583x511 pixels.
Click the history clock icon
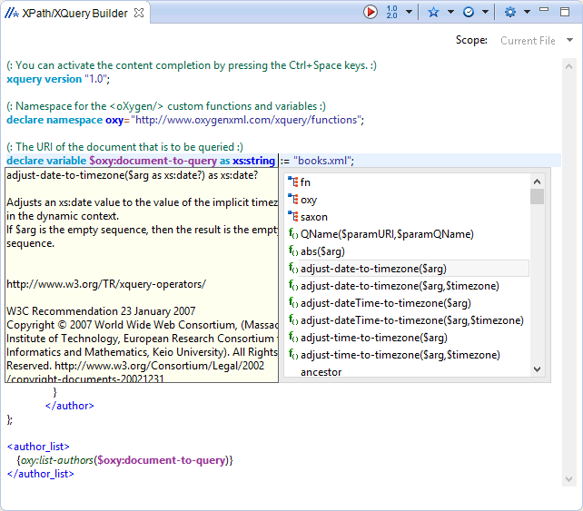[469, 13]
